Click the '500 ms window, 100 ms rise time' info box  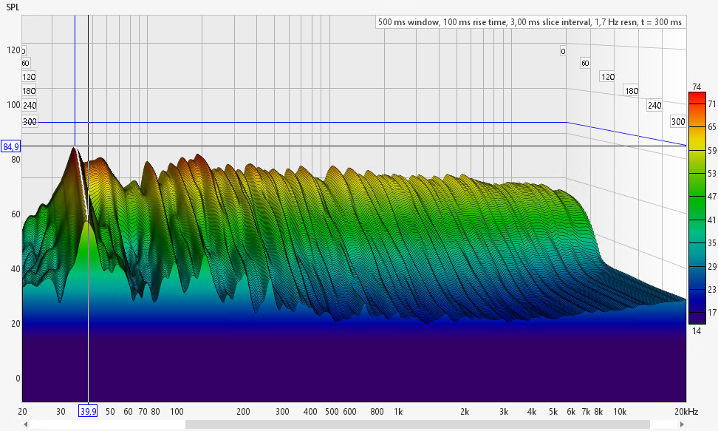tap(530, 22)
